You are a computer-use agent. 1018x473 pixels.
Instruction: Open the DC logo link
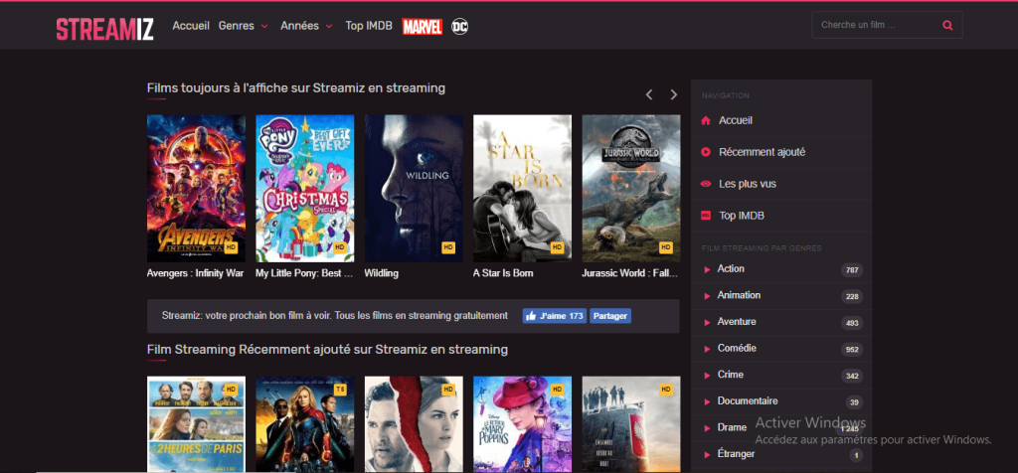(x=459, y=26)
